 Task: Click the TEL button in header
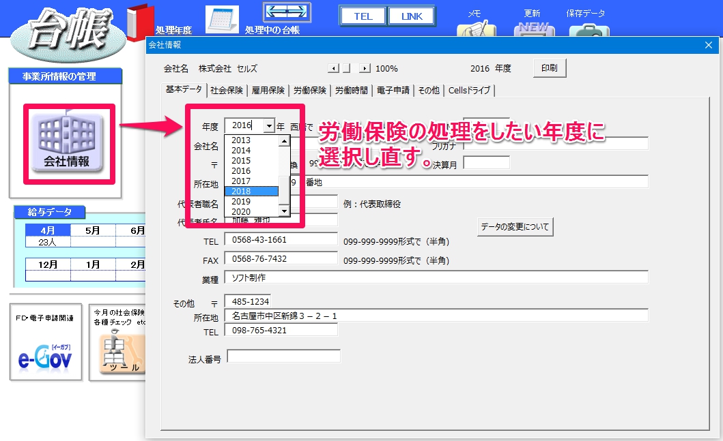(x=363, y=16)
